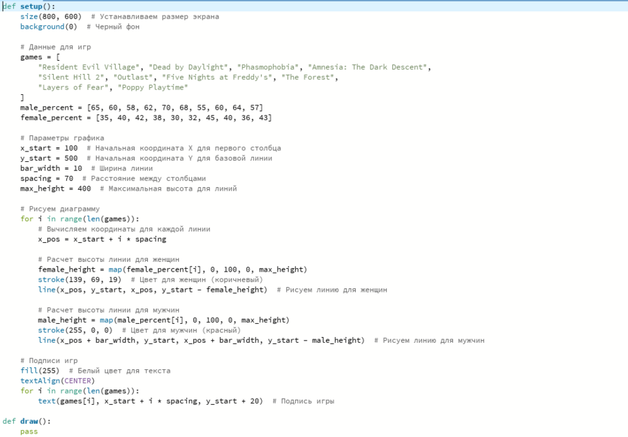Click the string "The Forest"

click(x=307, y=77)
